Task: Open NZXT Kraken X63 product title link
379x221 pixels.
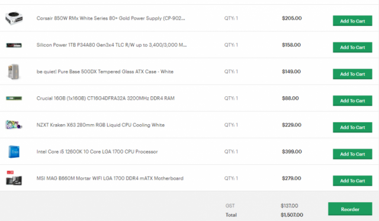Action: pos(101,125)
